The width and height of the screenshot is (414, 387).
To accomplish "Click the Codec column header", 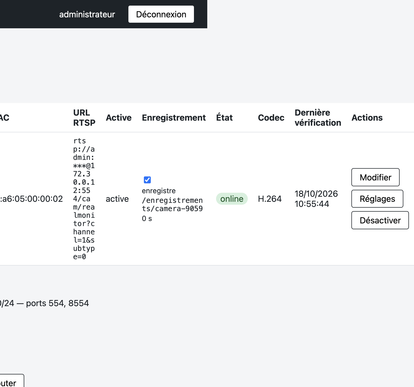I will click(x=271, y=118).
